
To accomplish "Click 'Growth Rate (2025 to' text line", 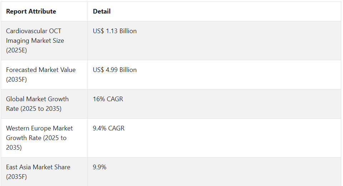I will click(x=36, y=138).
